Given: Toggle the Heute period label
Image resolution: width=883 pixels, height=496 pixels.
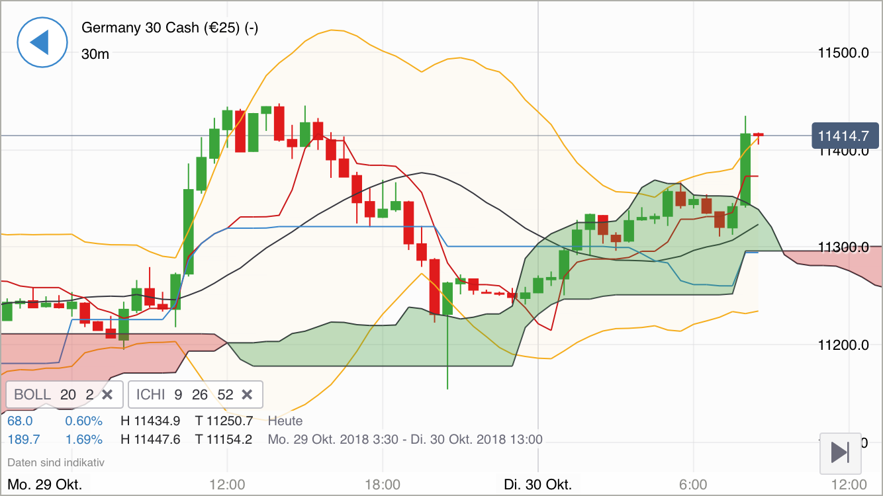Looking at the screenshot, I should click(285, 421).
